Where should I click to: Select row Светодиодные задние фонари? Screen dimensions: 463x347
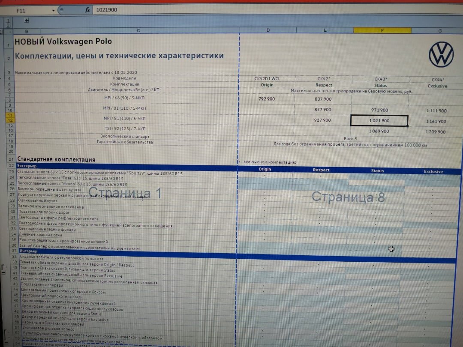click(47, 229)
